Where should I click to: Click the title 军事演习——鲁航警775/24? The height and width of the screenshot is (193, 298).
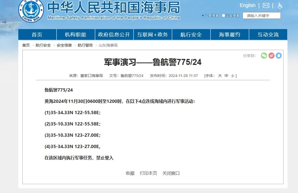[153, 62]
